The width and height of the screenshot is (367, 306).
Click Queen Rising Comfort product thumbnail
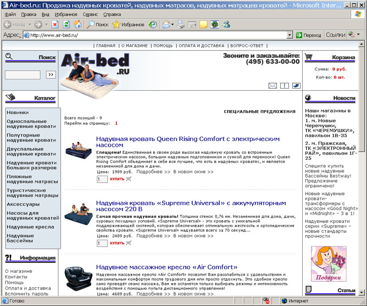click(x=78, y=150)
